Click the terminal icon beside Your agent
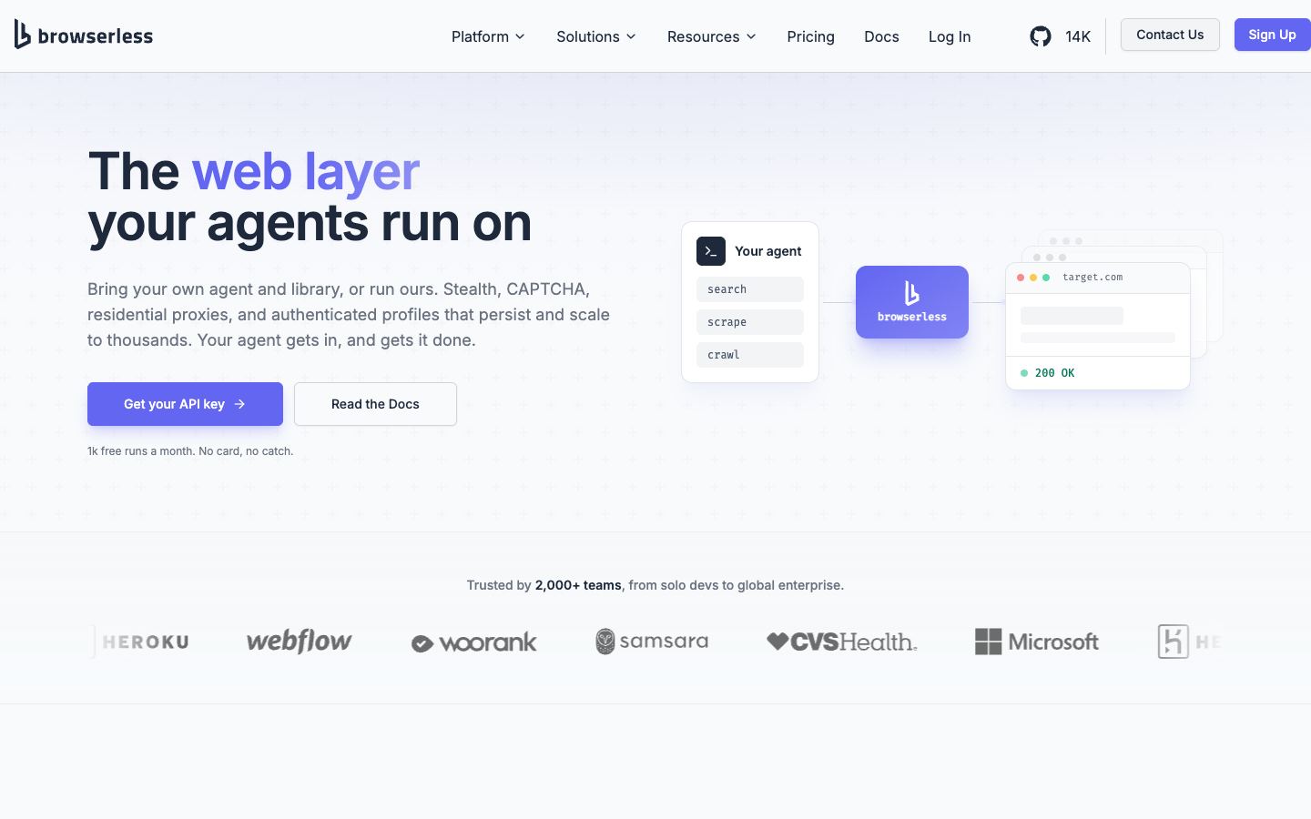 click(x=711, y=251)
